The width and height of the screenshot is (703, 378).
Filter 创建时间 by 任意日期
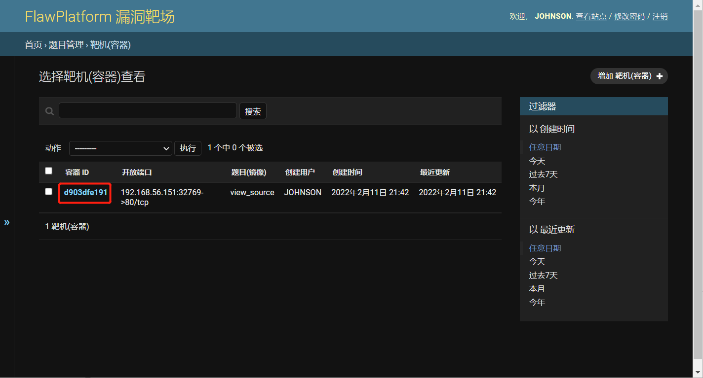[545, 147]
